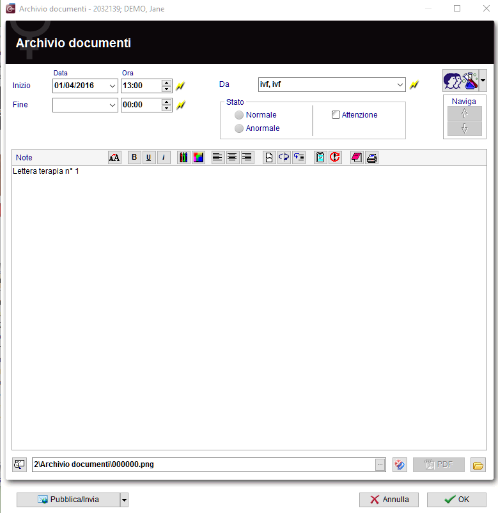The height and width of the screenshot is (513, 498).
Task: Open the font size AA tool
Action: 114,158
